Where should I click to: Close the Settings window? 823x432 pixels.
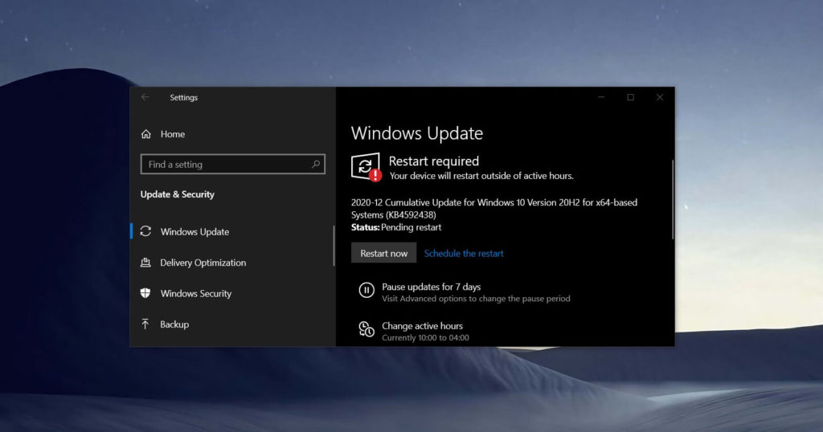click(x=660, y=97)
